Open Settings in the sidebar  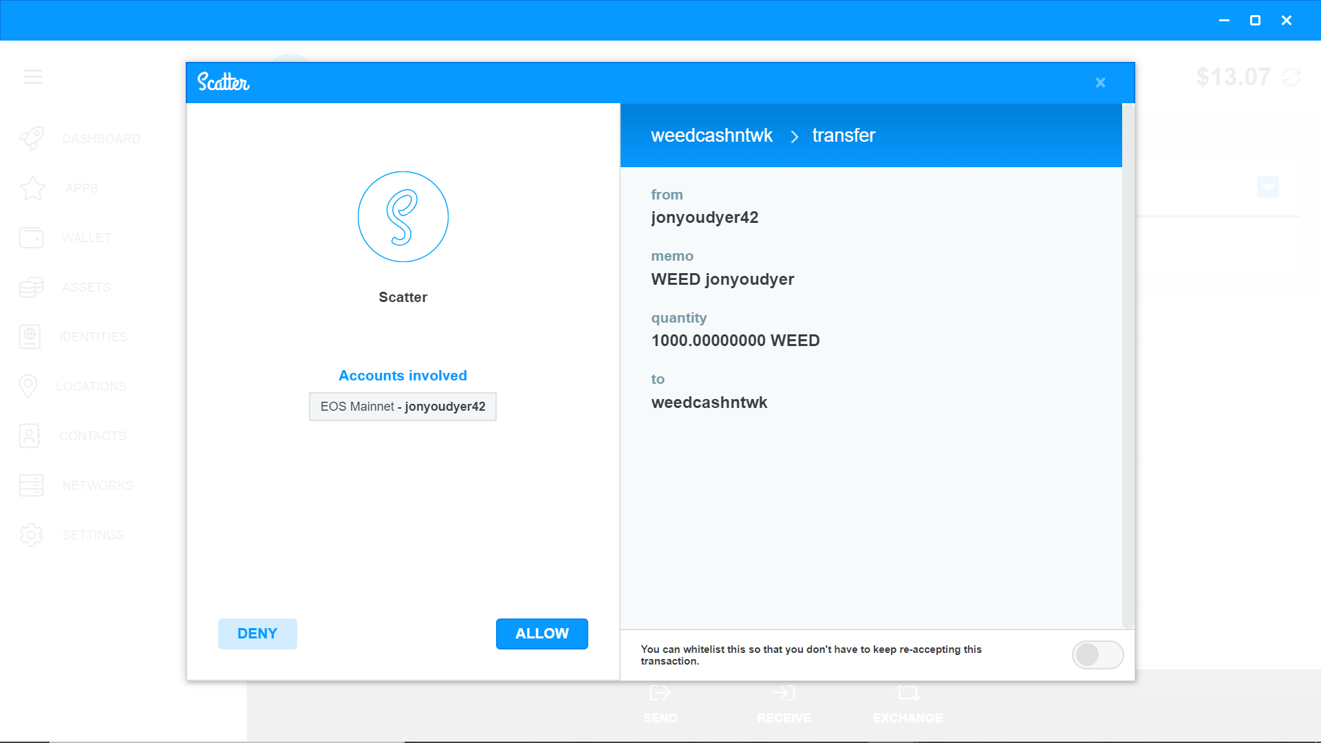click(x=93, y=535)
